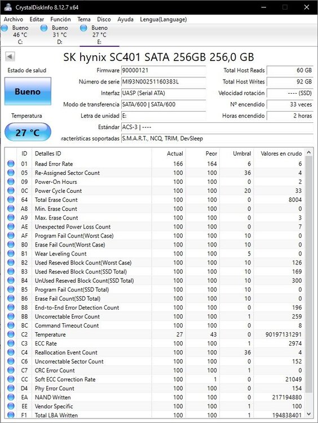Click the Total Host Writes value 92 GB
The height and width of the screenshot is (423, 318).
[x=290, y=82]
